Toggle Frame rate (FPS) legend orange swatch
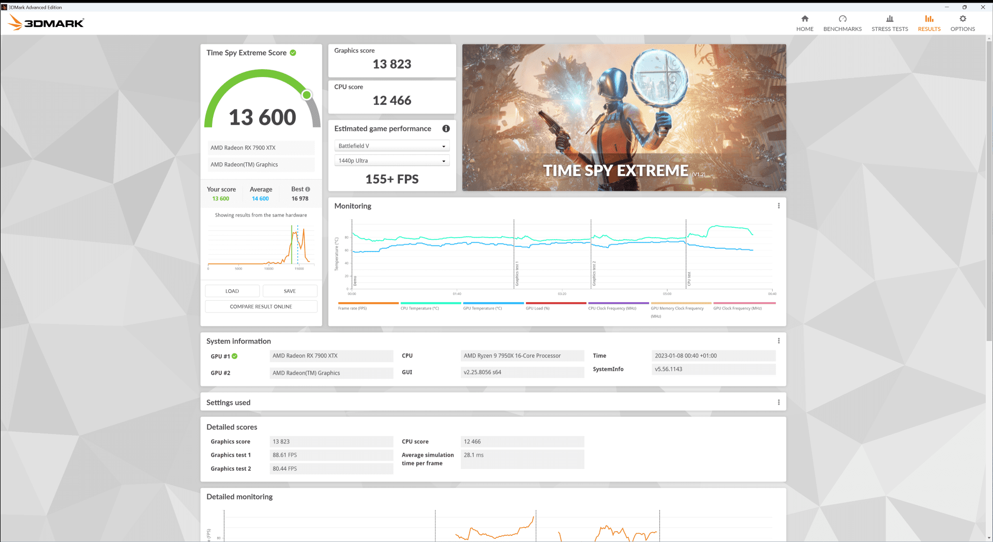 click(x=368, y=303)
